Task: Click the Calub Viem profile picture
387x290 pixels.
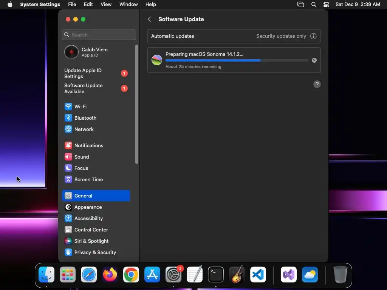Action: pyautogui.click(x=71, y=52)
